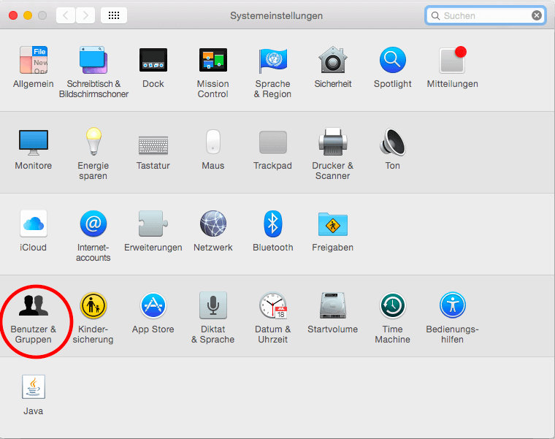Click the show all grid button
The height and width of the screenshot is (439, 555).
click(x=114, y=15)
